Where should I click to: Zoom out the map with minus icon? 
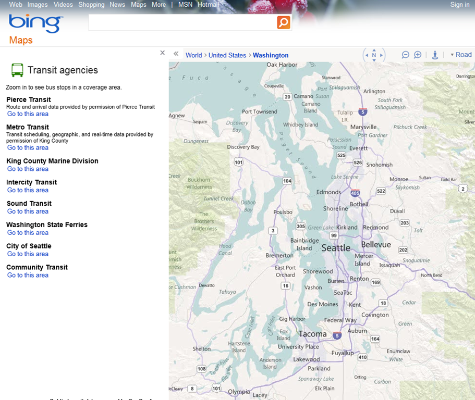click(x=405, y=55)
